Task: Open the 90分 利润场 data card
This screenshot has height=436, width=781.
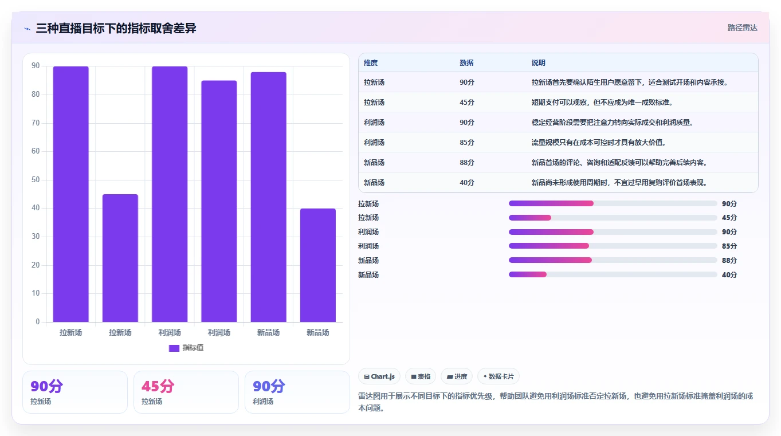Action: [x=297, y=392]
